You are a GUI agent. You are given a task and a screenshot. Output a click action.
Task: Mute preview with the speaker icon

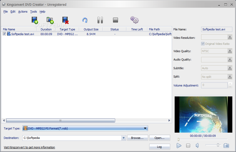[x=197, y=145]
